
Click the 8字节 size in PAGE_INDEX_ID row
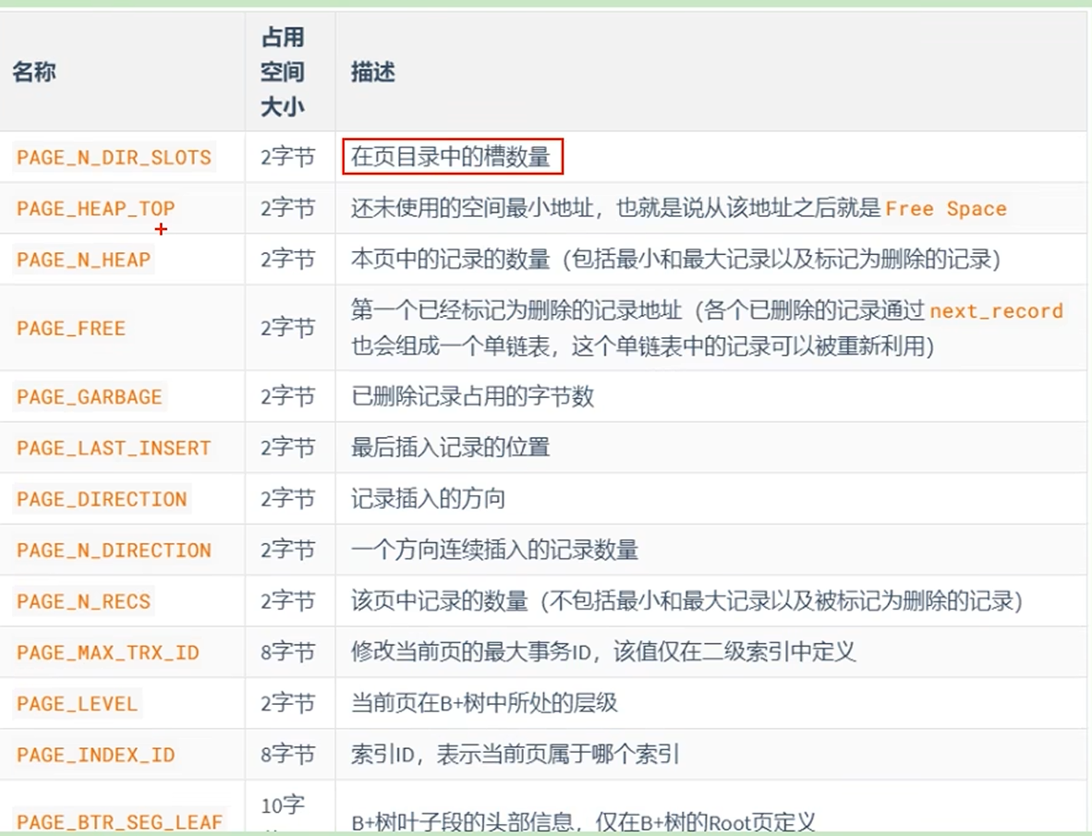[287, 755]
